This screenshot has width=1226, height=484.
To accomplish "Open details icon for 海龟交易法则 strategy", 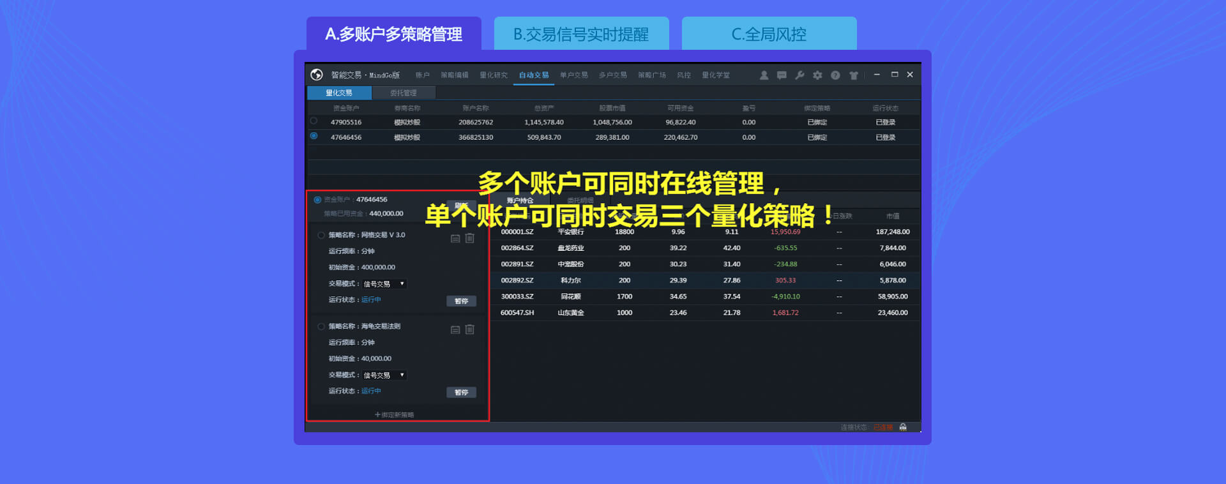I will coord(455,329).
